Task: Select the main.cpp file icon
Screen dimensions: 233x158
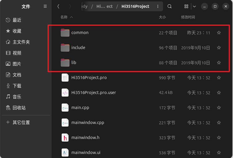Action: pos(65,108)
